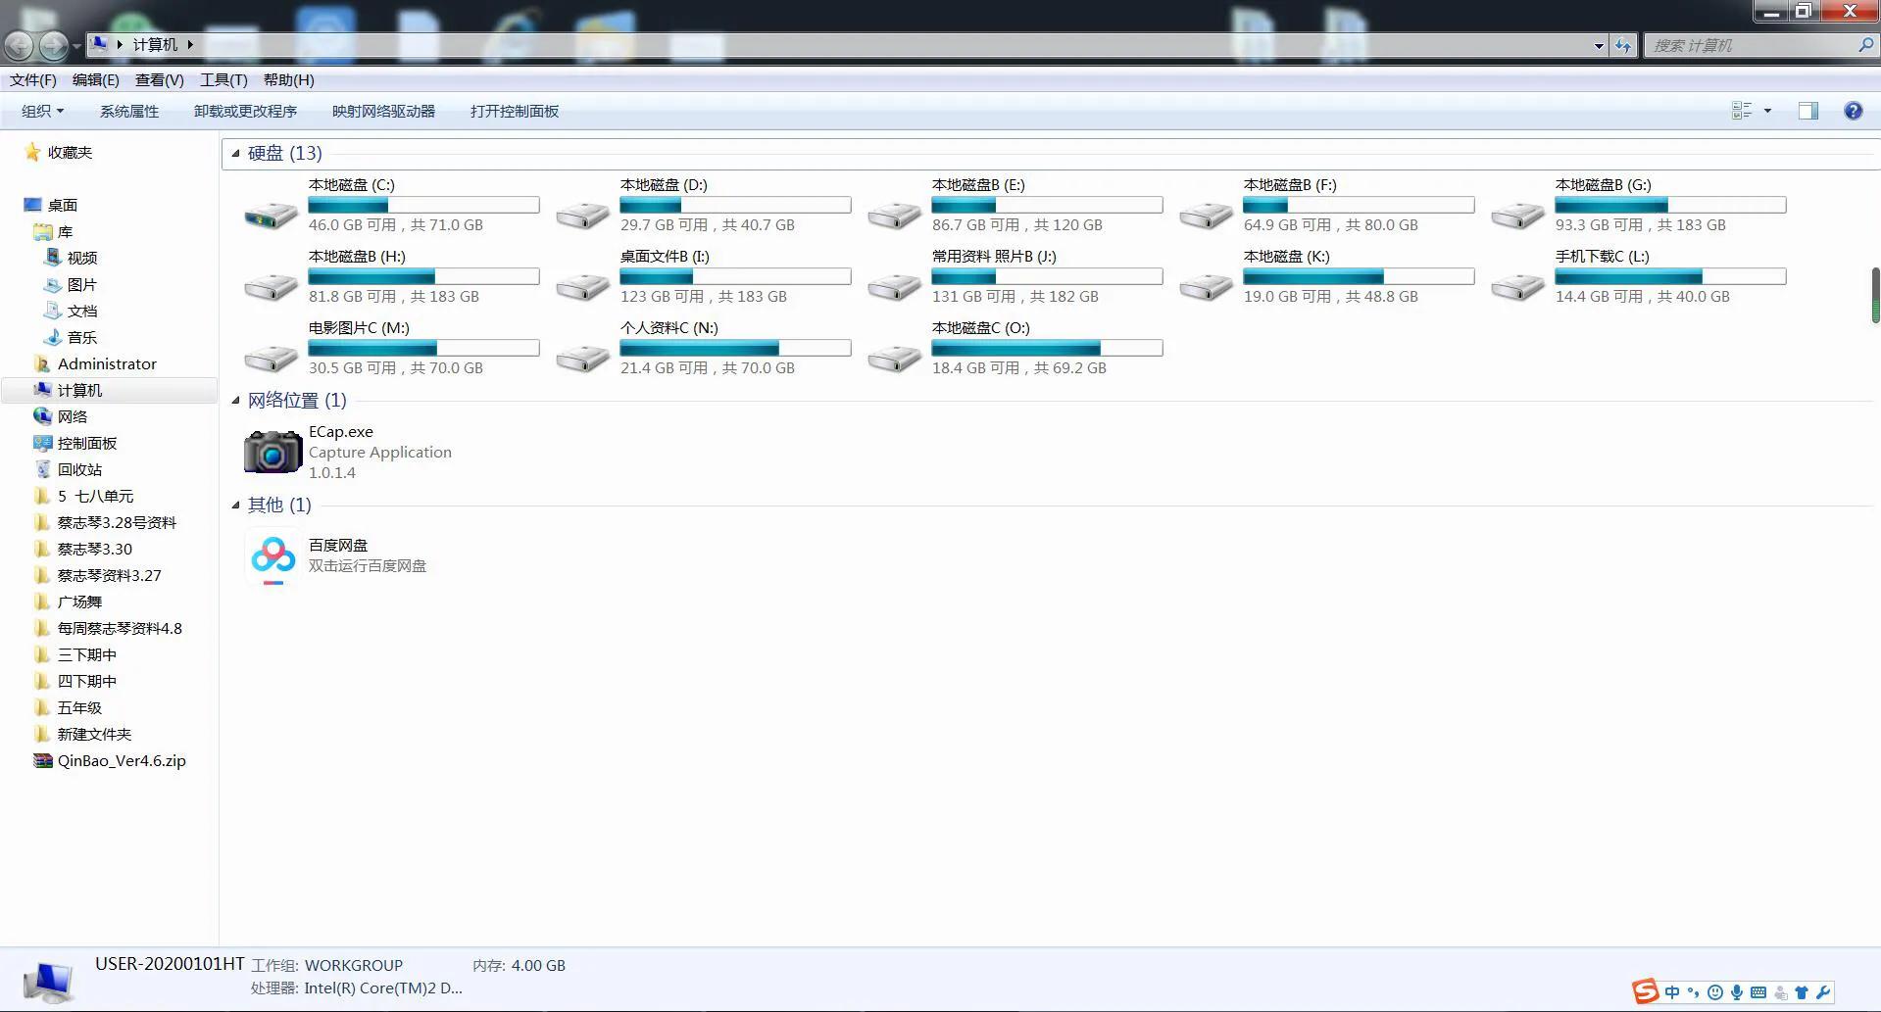Go back with the Back arrow
1881x1012 pixels.
point(19,45)
